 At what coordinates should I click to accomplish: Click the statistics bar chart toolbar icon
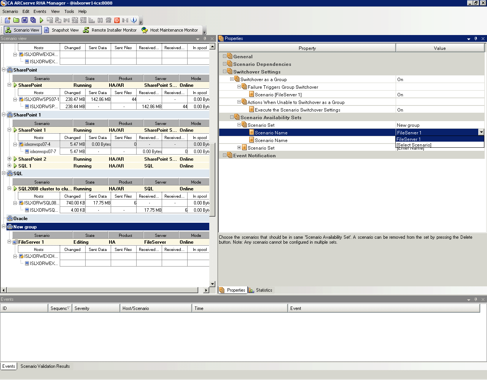click(x=92, y=20)
